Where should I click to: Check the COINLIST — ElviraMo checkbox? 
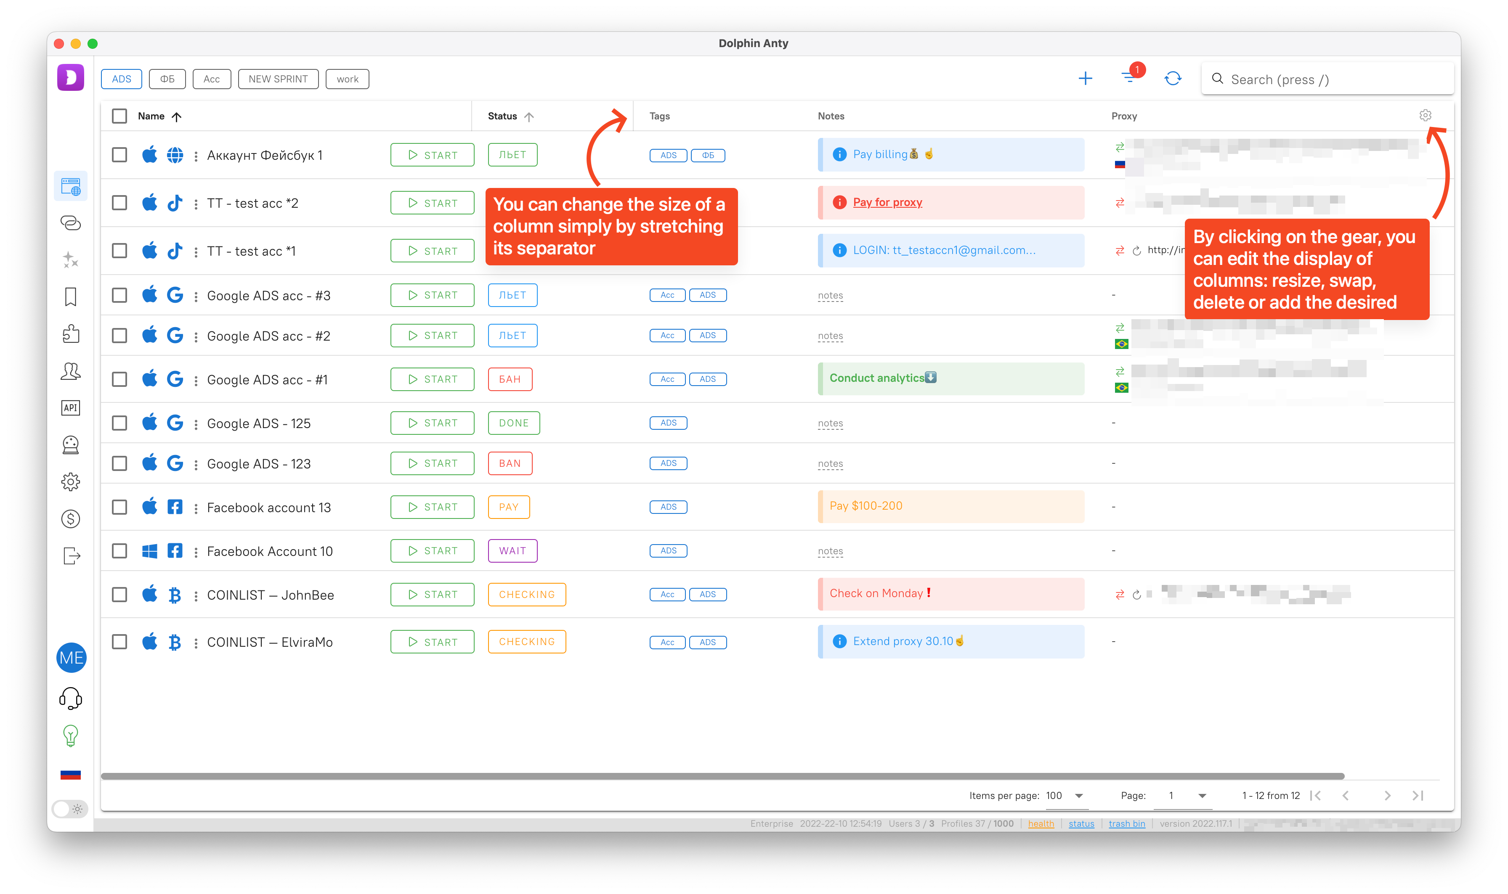pyautogui.click(x=119, y=642)
